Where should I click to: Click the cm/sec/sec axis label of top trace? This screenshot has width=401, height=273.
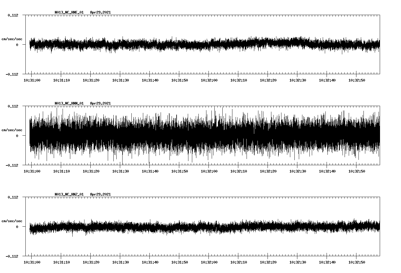tap(12, 38)
